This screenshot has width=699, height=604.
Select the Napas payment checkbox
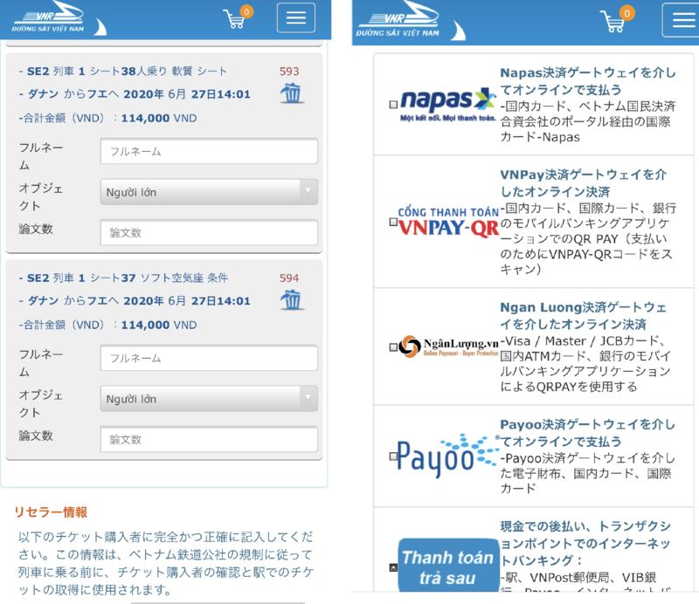(x=393, y=105)
